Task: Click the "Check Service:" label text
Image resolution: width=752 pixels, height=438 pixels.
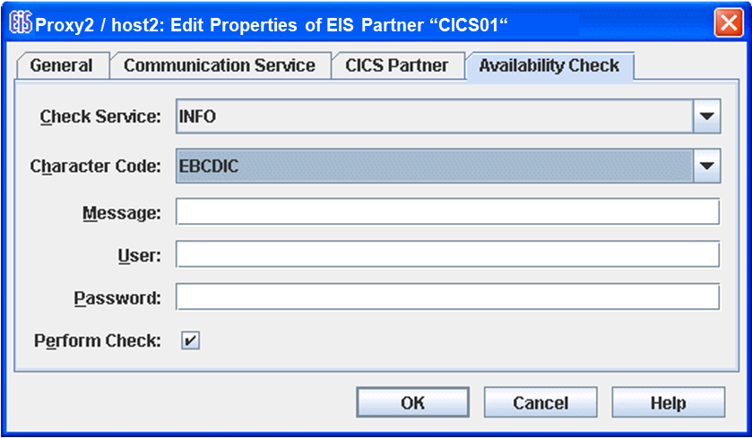Action: pos(100,117)
